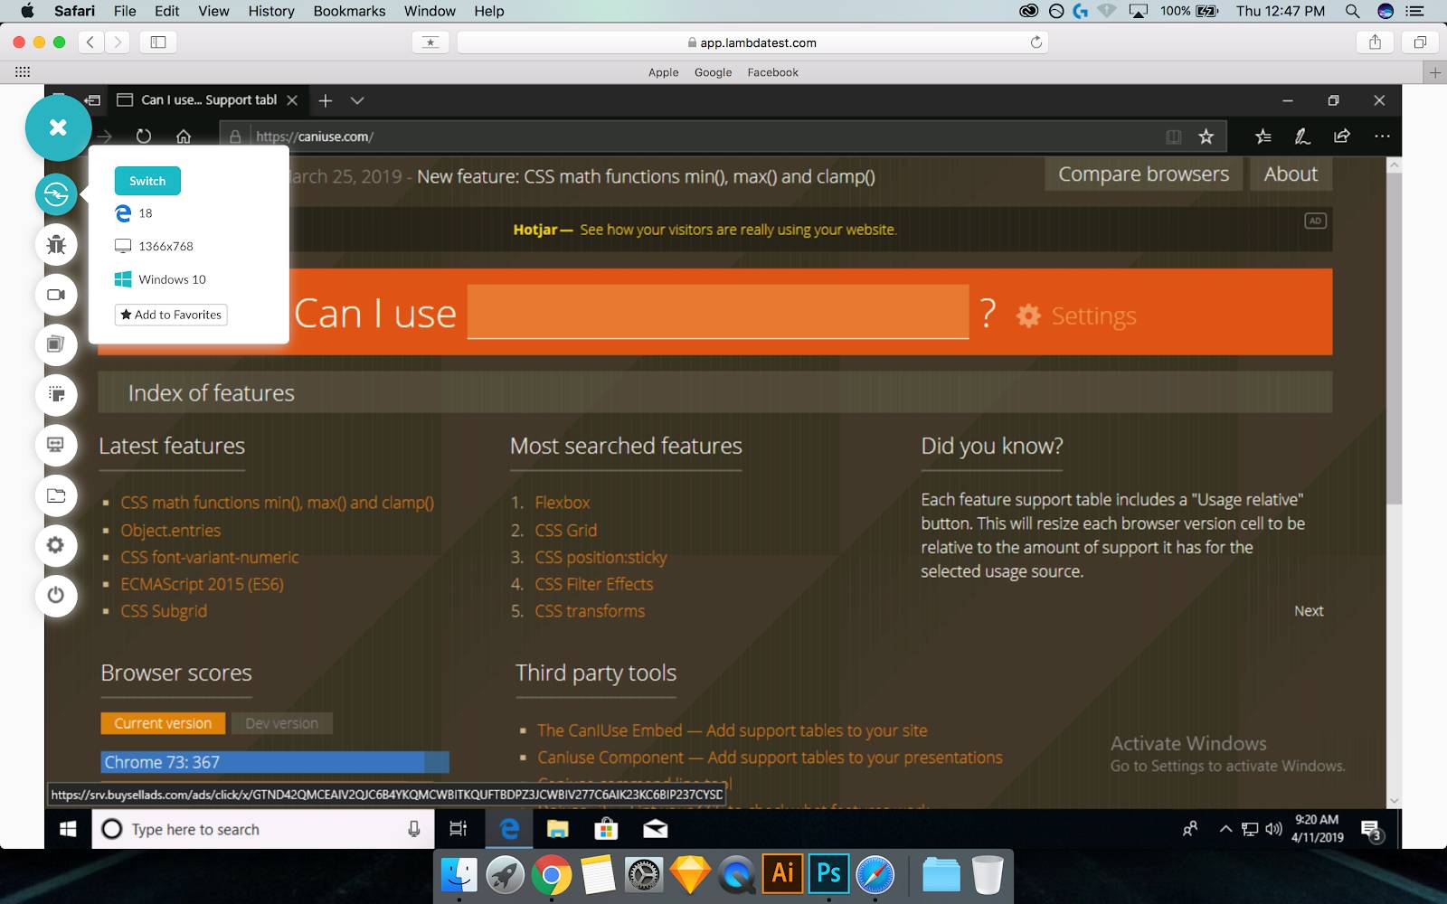1447x904 pixels.
Task: Click the Safari share button
Action: (x=1375, y=42)
